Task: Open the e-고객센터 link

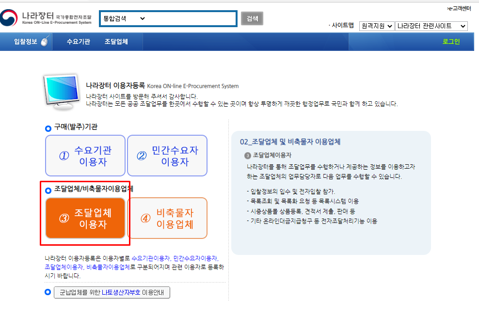Action: 459,9
